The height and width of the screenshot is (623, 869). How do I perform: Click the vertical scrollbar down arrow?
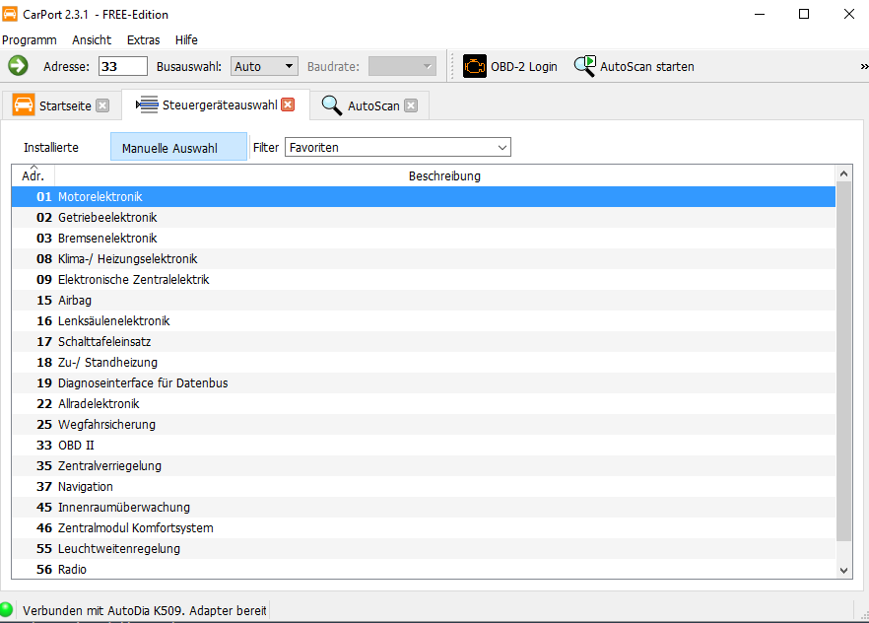coord(843,570)
